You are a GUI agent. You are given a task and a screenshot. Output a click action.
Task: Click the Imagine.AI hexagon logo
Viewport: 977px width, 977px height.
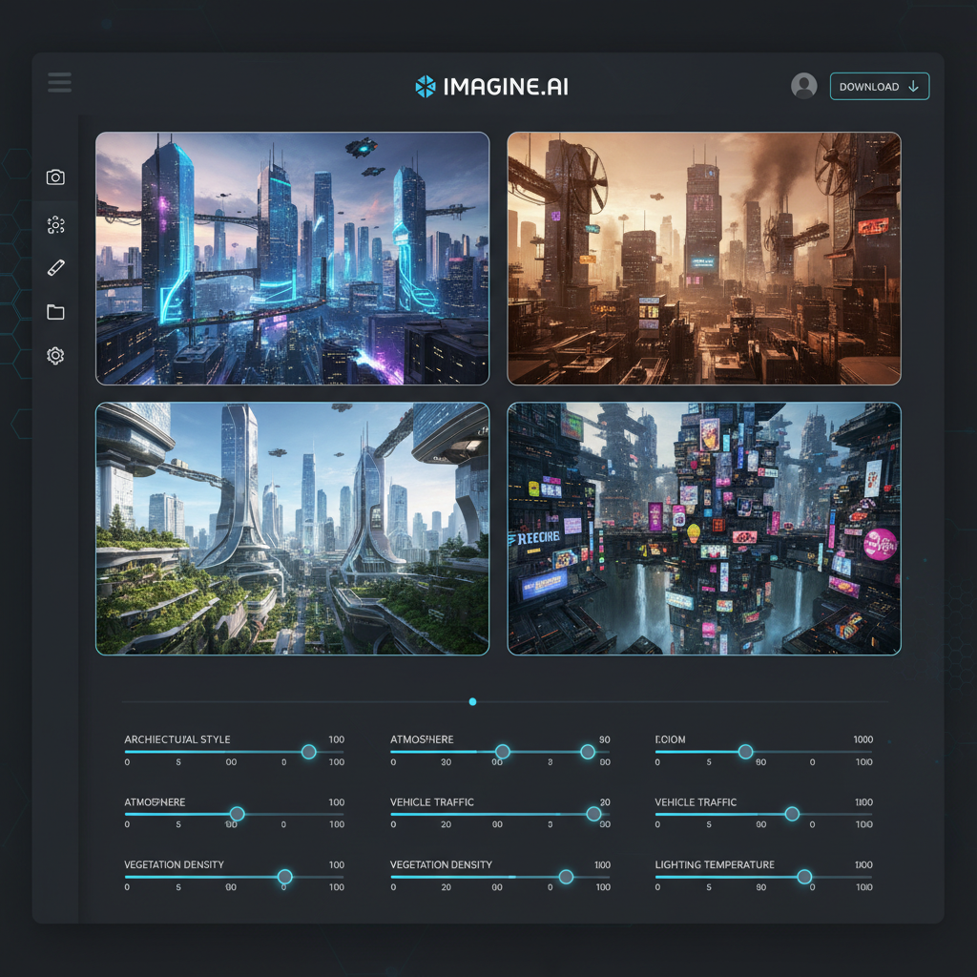coord(425,87)
